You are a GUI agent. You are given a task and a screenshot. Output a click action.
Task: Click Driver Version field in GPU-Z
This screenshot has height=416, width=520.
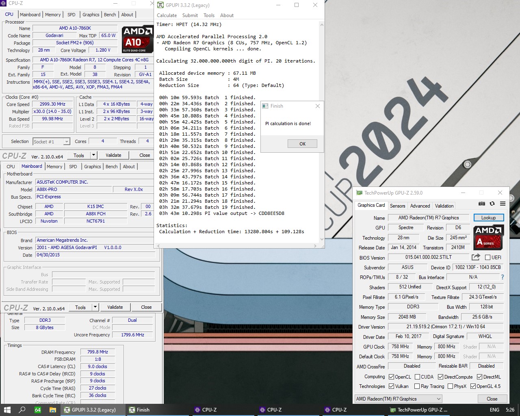pyautogui.click(x=446, y=327)
